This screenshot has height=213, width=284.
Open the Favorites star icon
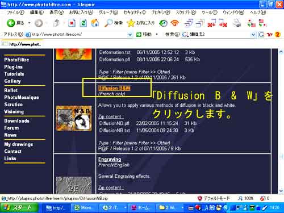pyautogui.click(x=131, y=23)
